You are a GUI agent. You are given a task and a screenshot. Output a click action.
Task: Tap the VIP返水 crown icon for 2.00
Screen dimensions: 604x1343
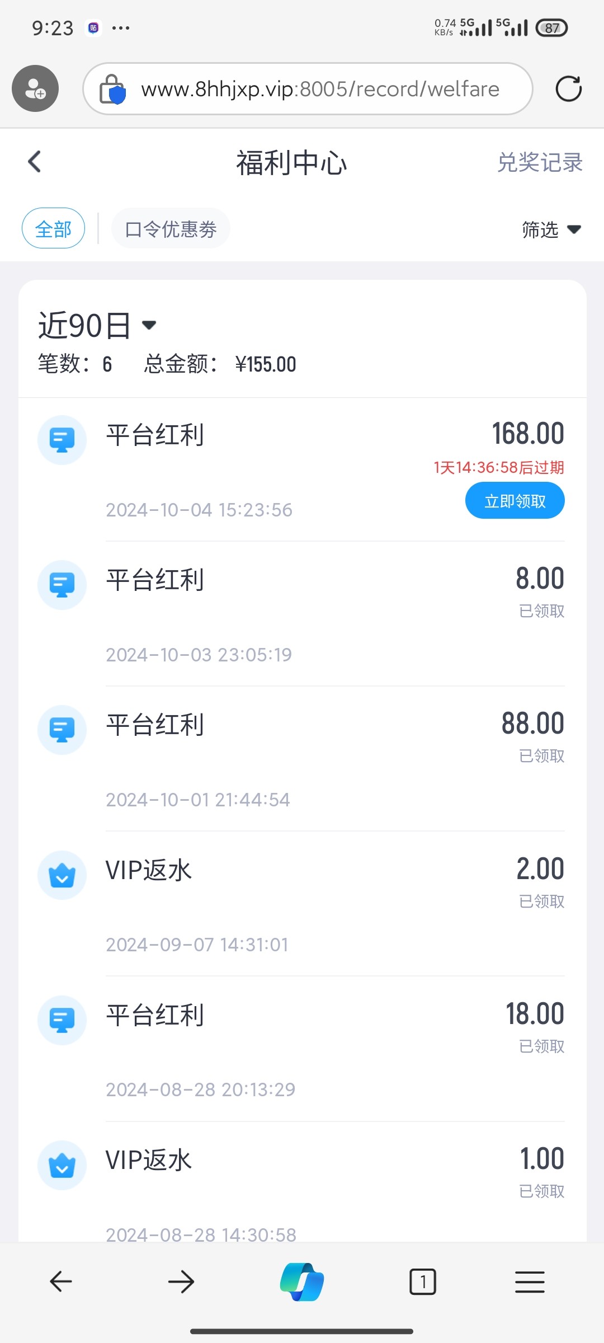pyautogui.click(x=62, y=875)
